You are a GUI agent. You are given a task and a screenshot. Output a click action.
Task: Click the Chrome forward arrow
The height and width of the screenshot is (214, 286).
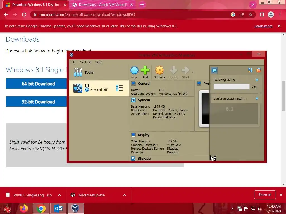point(15,14)
